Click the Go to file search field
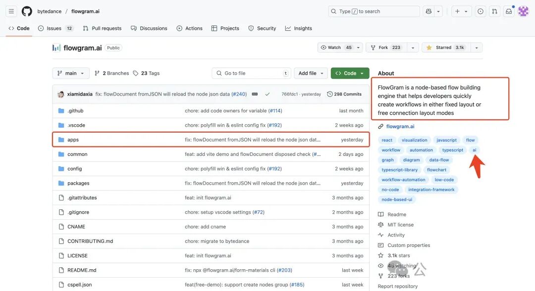 tap(252, 73)
